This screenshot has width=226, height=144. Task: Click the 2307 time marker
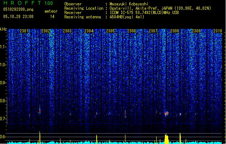click(153, 31)
